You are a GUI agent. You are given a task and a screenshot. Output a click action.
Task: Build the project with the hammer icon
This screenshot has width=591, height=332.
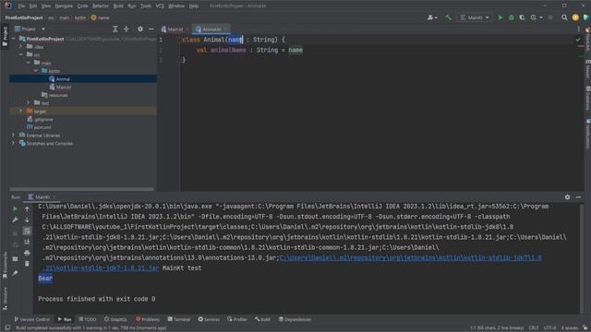(448, 18)
